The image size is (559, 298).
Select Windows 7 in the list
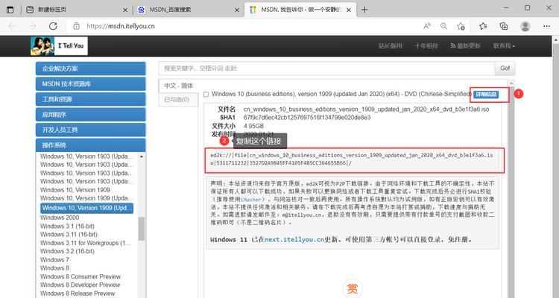[x=54, y=259]
